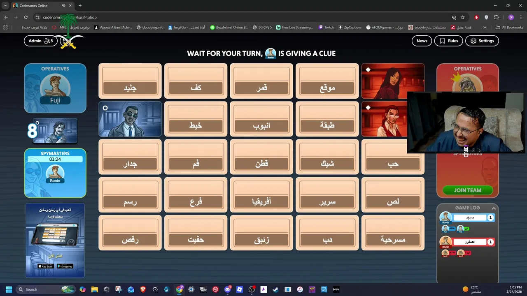Open the tab search dropdown arrow
This screenshot has width=527, height=296.
[5, 6]
